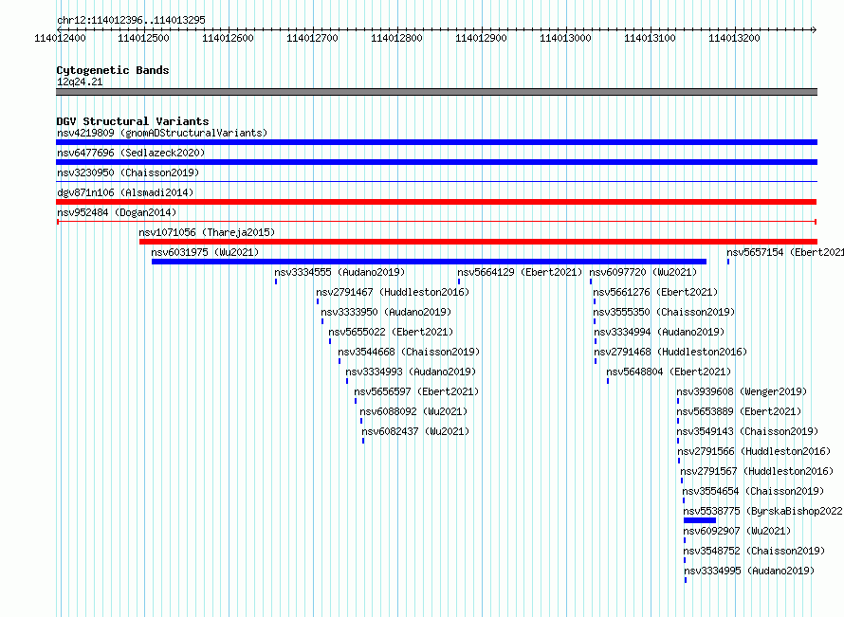Select nsv3544668 Chaisson2019 label
Viewport: 844px width, 617px height.
pyautogui.click(x=409, y=352)
